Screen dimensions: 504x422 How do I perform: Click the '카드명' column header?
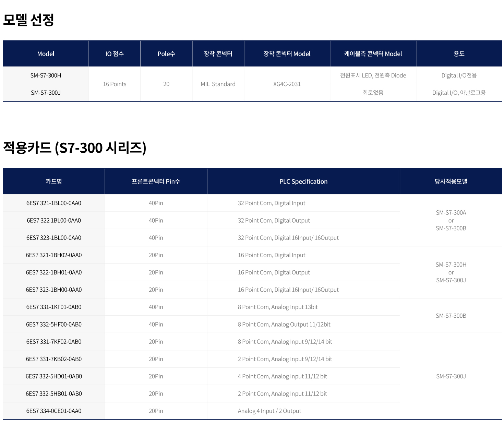click(x=54, y=181)
